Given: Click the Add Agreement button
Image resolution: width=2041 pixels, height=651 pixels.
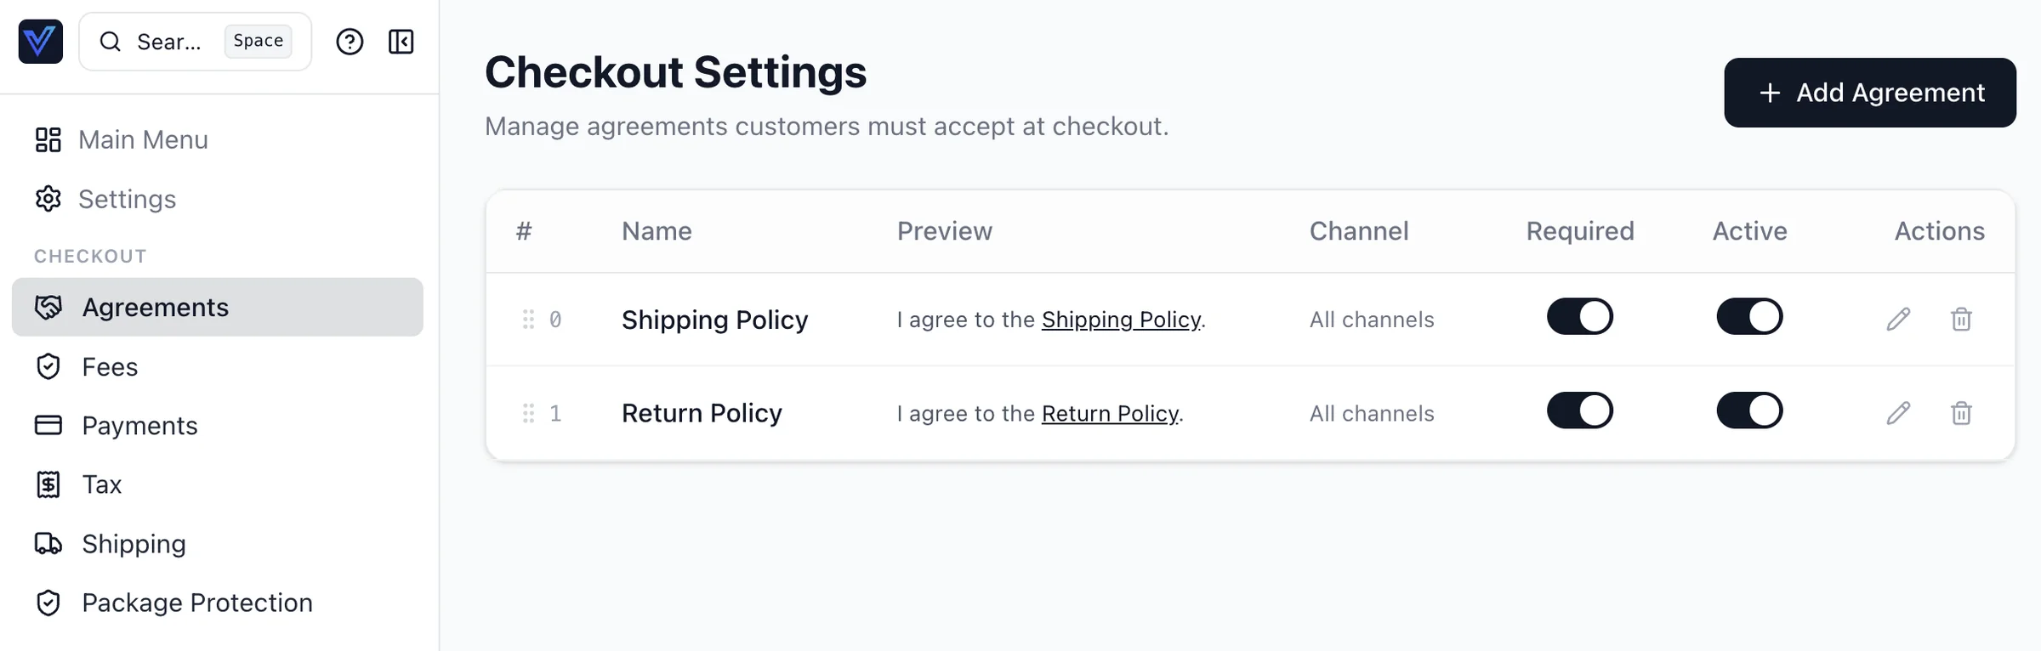Looking at the screenshot, I should [x=1869, y=93].
